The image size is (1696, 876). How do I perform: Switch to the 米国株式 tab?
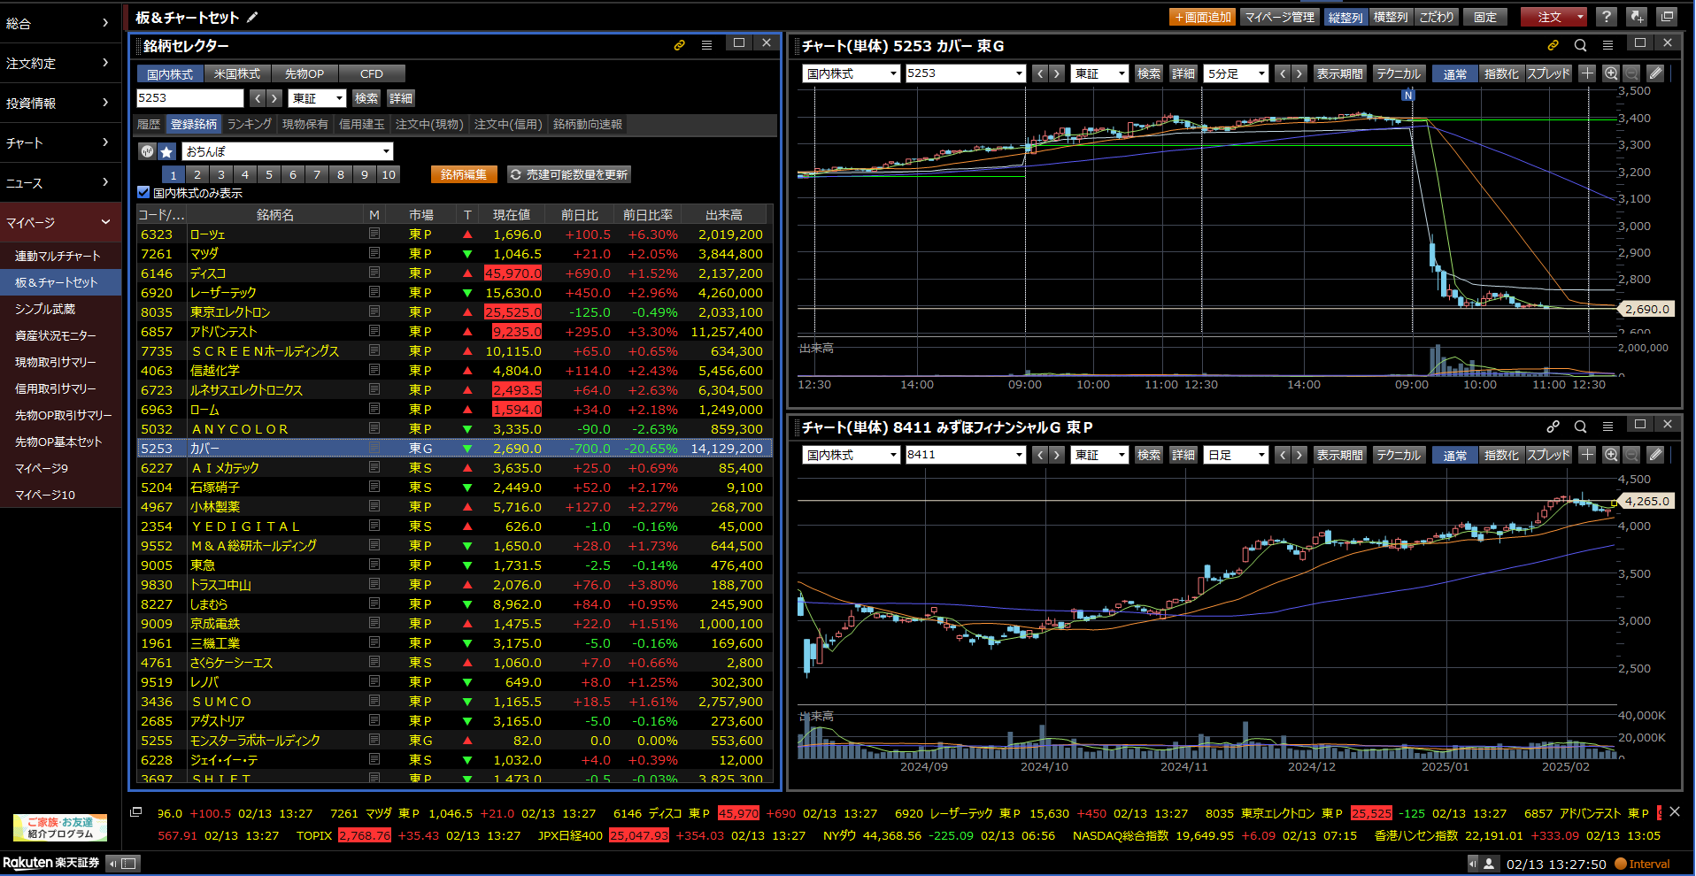pyautogui.click(x=237, y=73)
